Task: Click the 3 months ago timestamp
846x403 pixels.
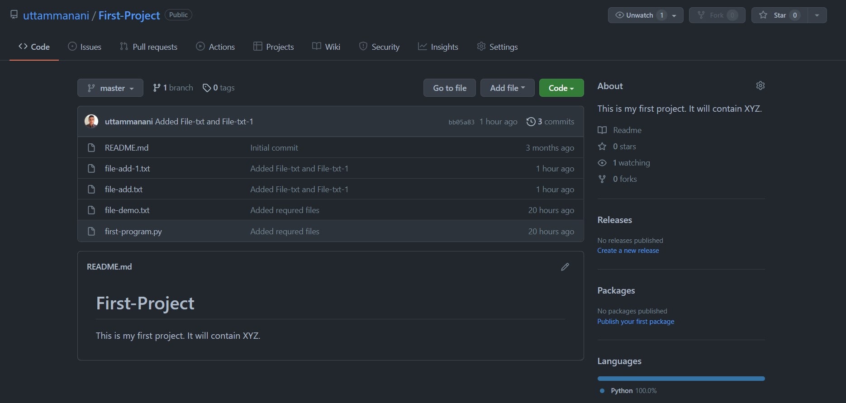Action: coord(550,147)
